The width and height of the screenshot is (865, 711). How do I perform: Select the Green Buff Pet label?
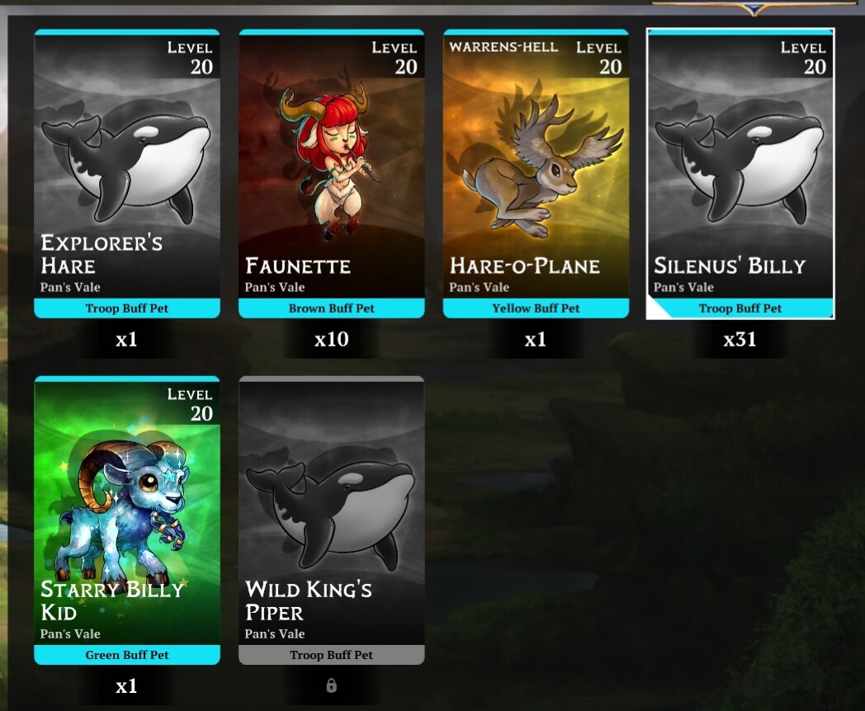(x=127, y=655)
